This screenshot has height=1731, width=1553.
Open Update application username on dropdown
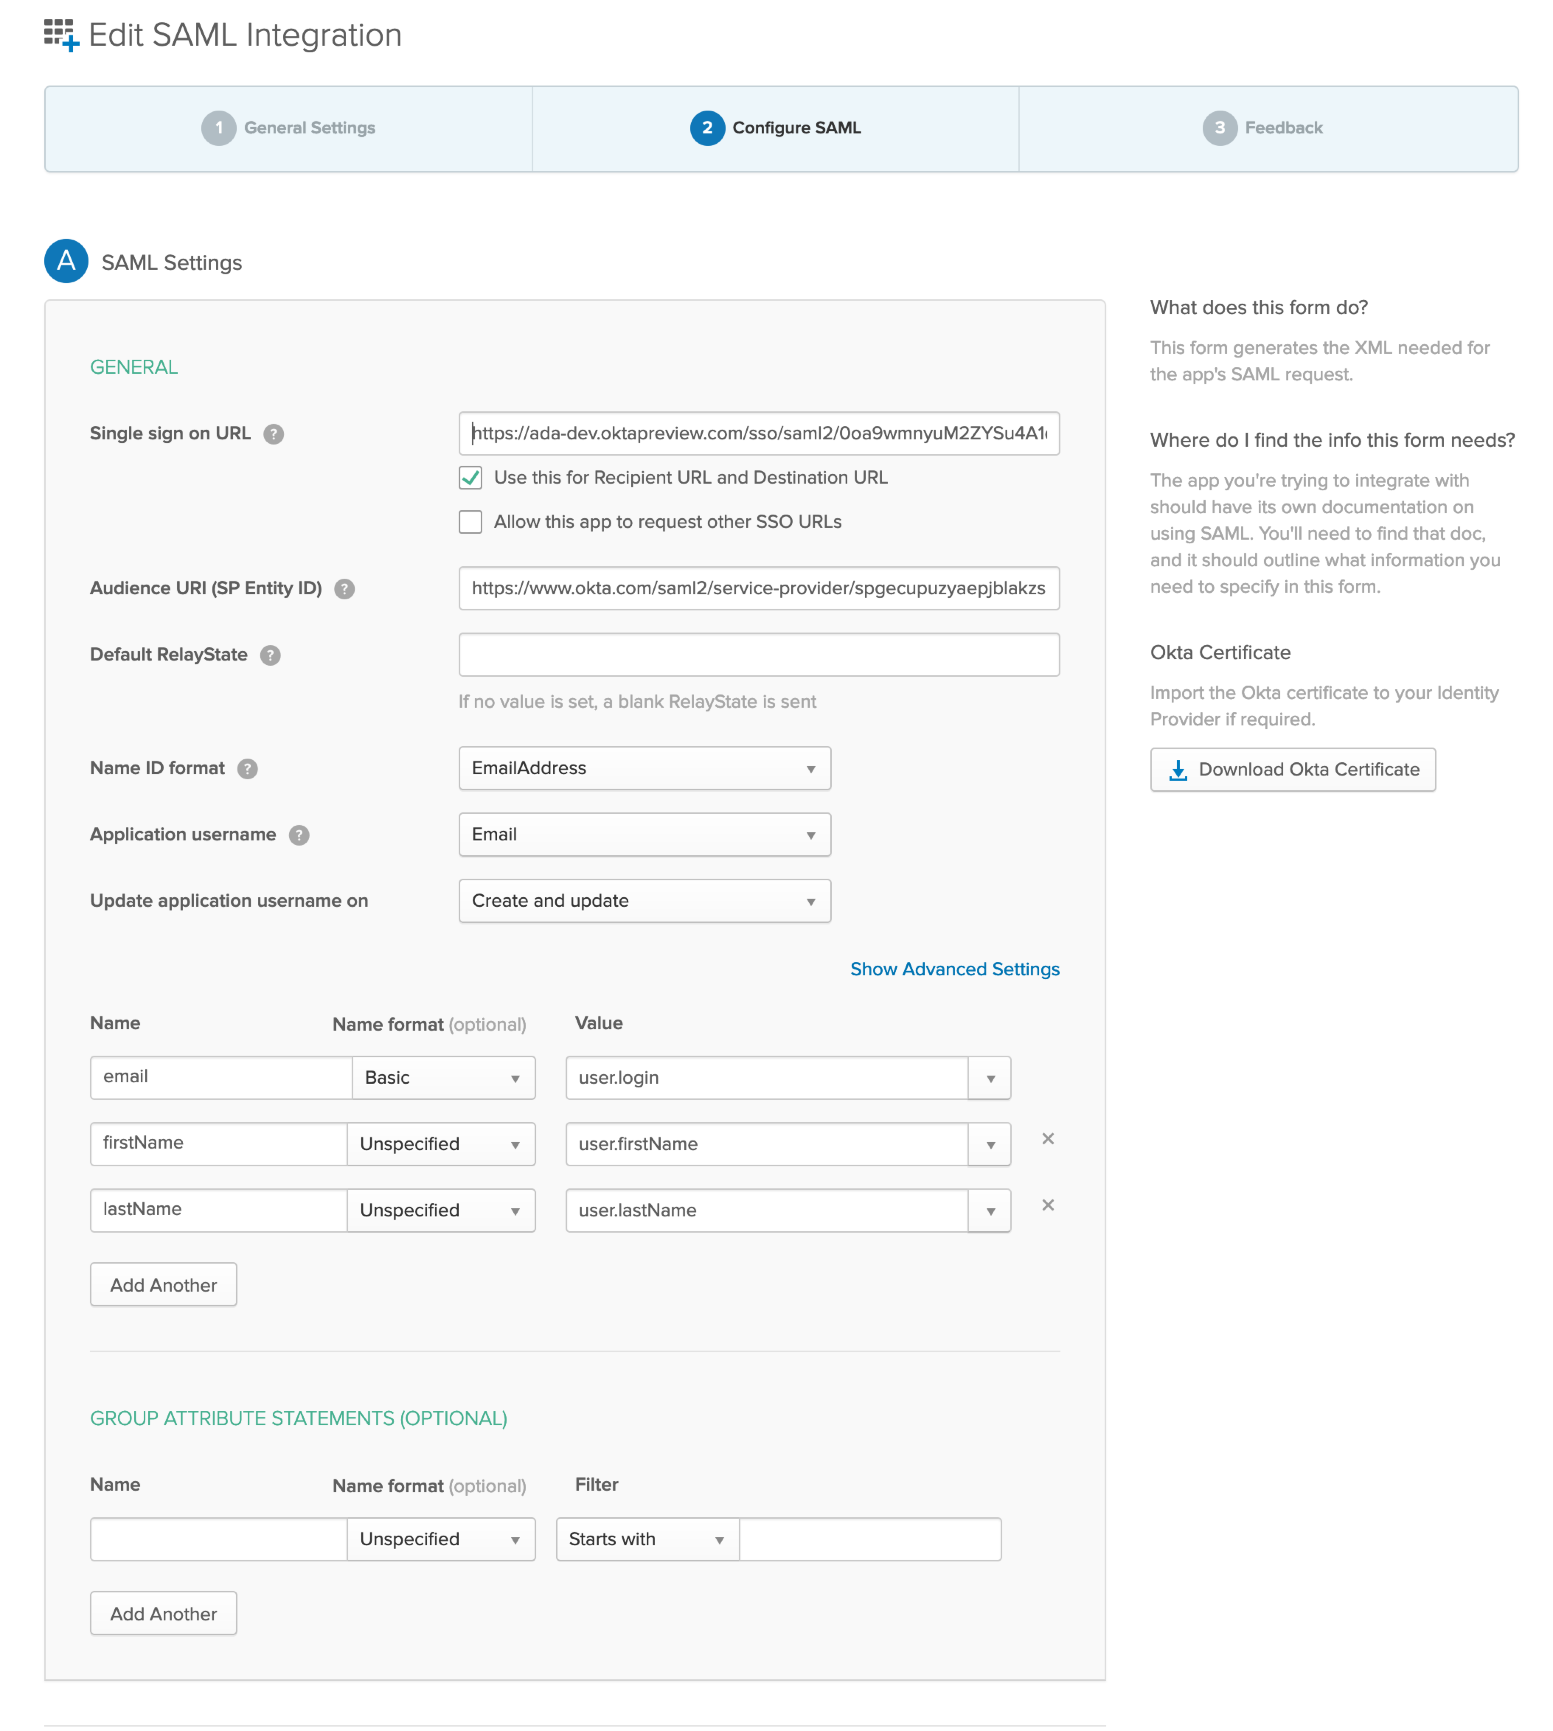point(644,901)
